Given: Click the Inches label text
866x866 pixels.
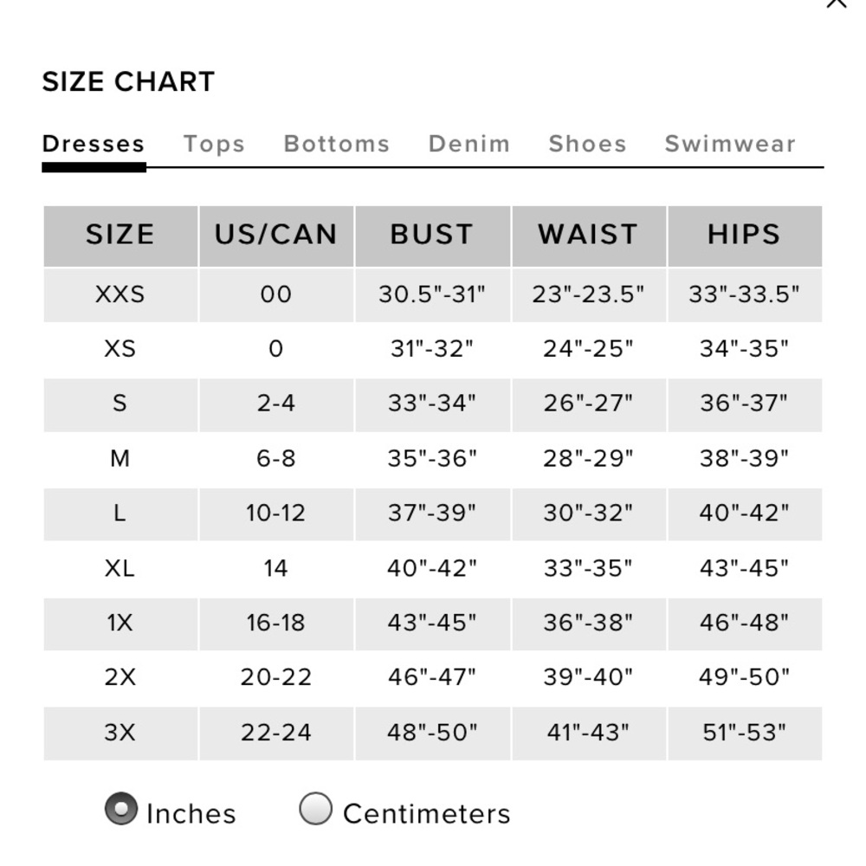Looking at the screenshot, I should [x=191, y=813].
